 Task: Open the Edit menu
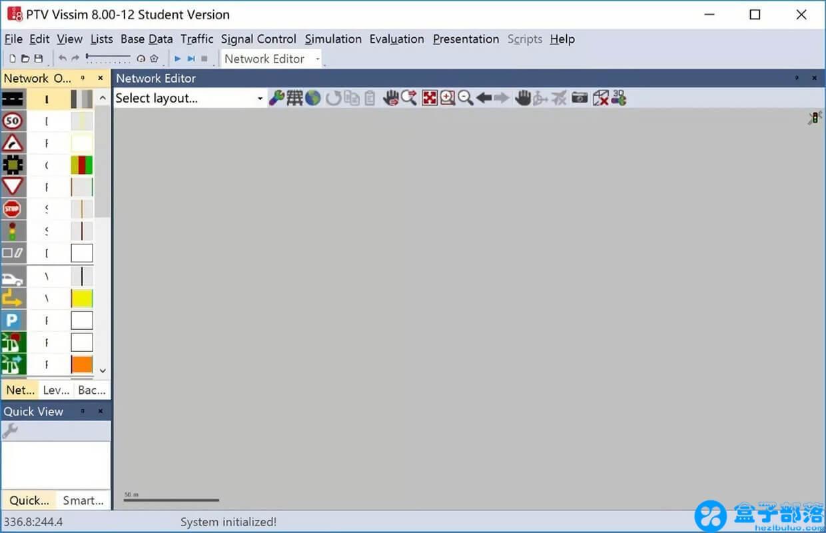(40, 39)
